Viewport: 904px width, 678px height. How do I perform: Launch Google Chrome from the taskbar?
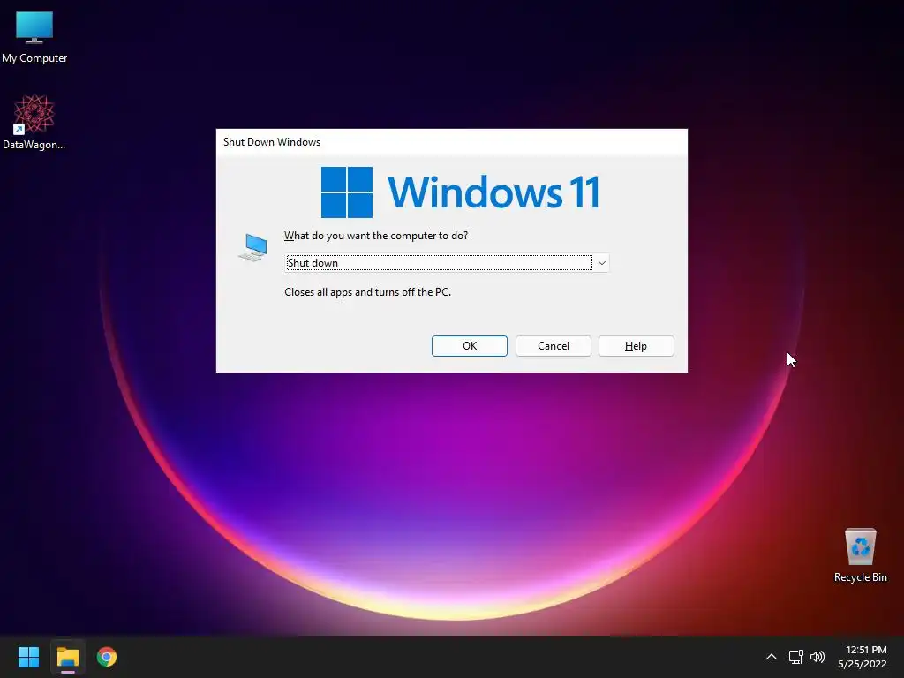tap(107, 657)
